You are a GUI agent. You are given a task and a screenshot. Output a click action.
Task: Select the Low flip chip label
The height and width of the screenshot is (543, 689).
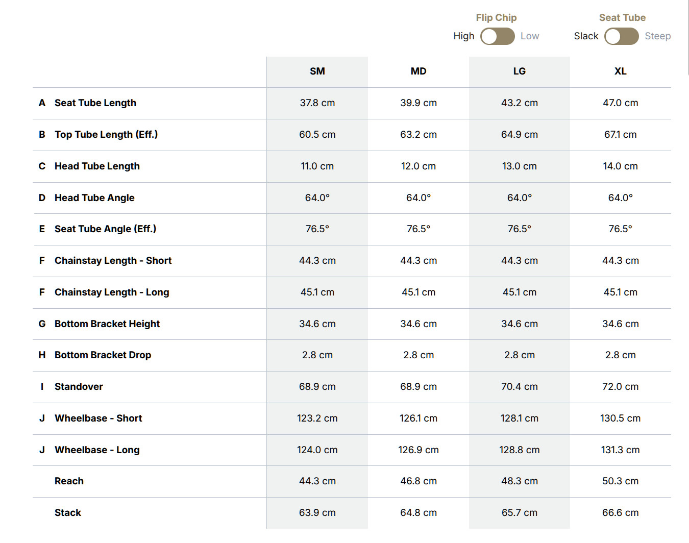529,36
